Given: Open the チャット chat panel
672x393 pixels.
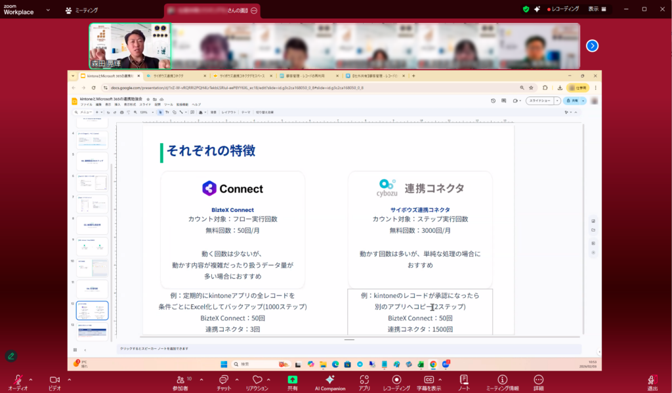Looking at the screenshot, I should pyautogui.click(x=223, y=380).
